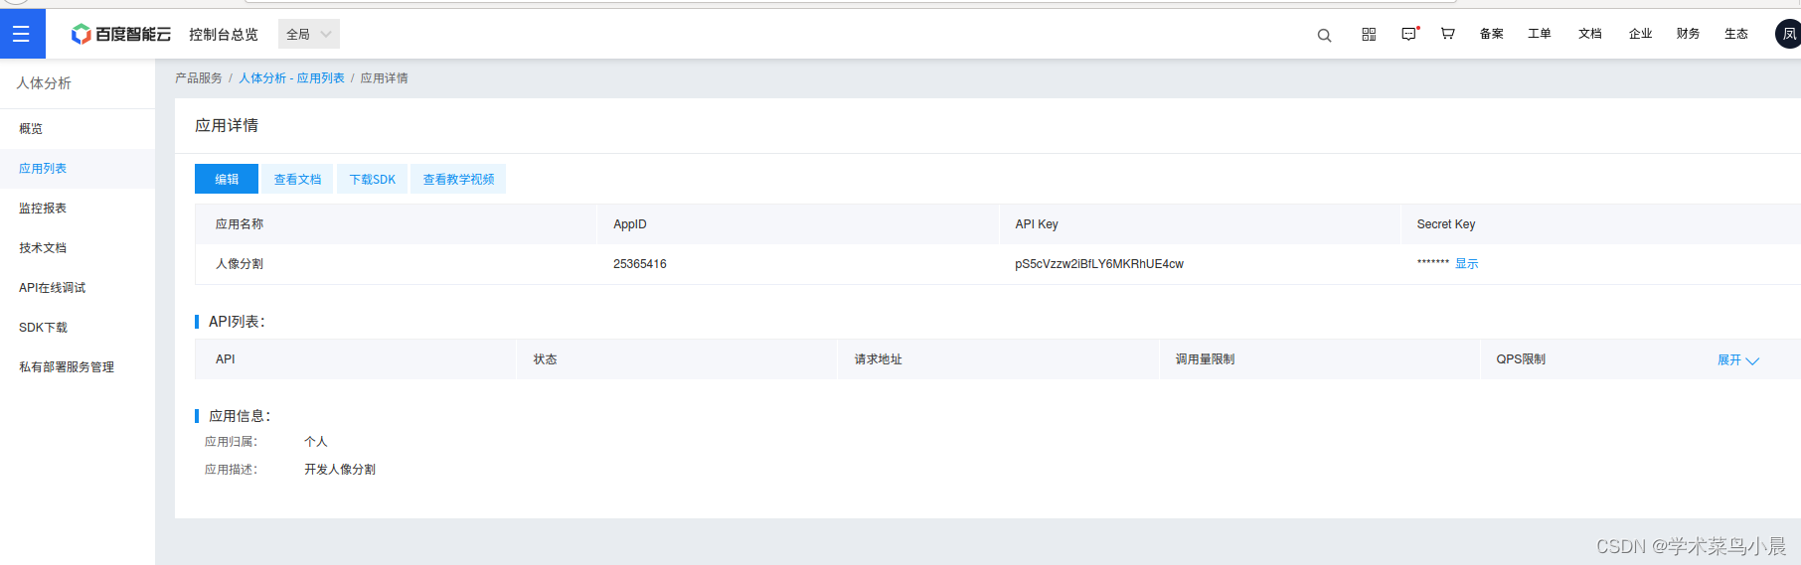Open 财务 in top navigation
This screenshot has width=1801, height=565.
pos(1688,34)
